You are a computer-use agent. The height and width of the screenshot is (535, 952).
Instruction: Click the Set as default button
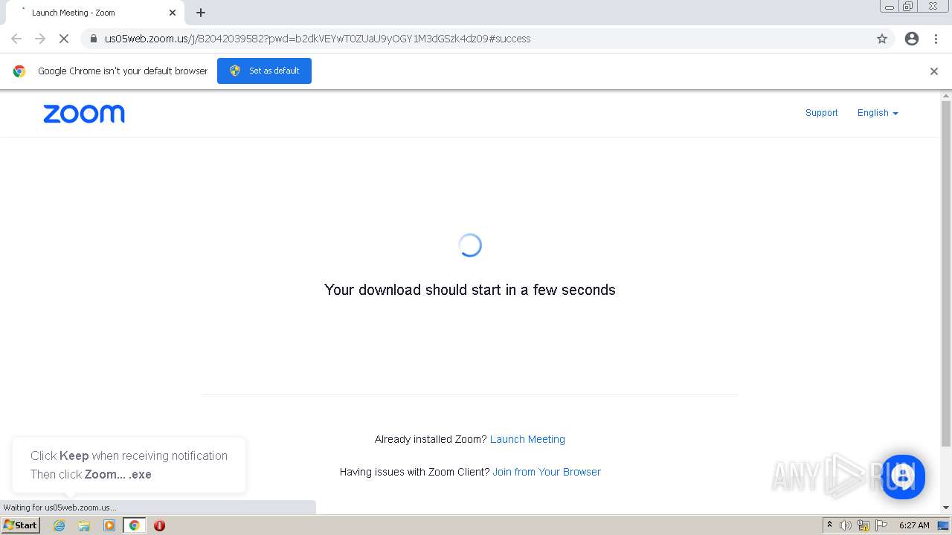pos(264,71)
